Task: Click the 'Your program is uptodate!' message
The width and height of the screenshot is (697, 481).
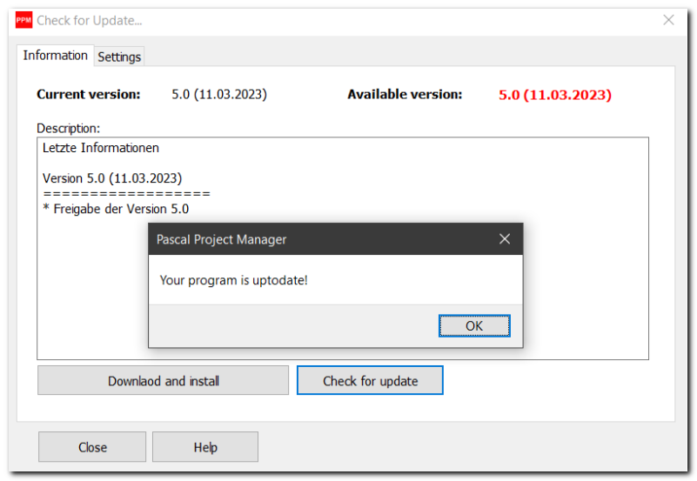Action: click(234, 280)
